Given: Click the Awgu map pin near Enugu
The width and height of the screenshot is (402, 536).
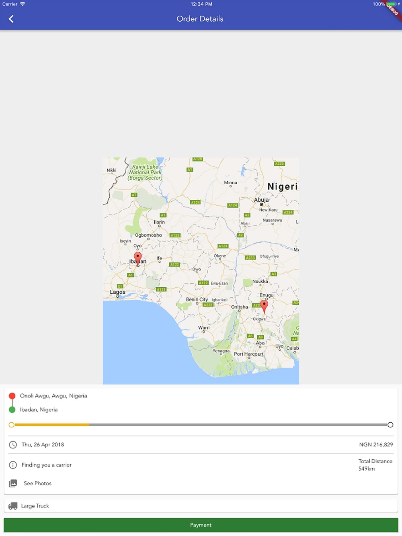Looking at the screenshot, I should coord(264,306).
